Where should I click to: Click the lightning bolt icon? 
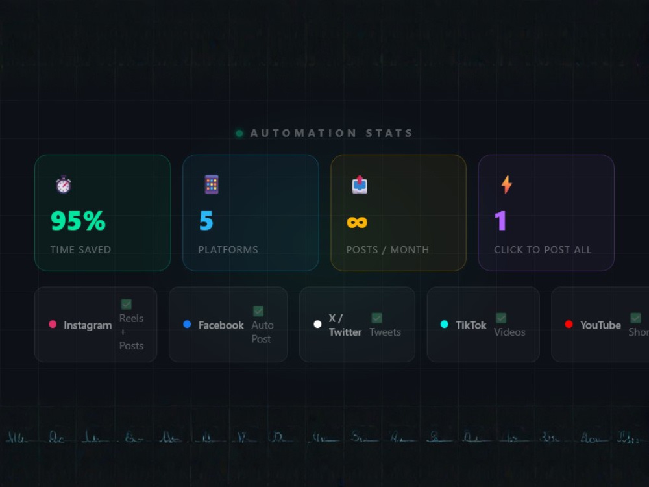click(507, 184)
